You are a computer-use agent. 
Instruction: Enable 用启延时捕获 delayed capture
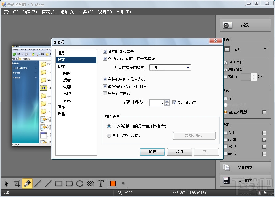105,93
